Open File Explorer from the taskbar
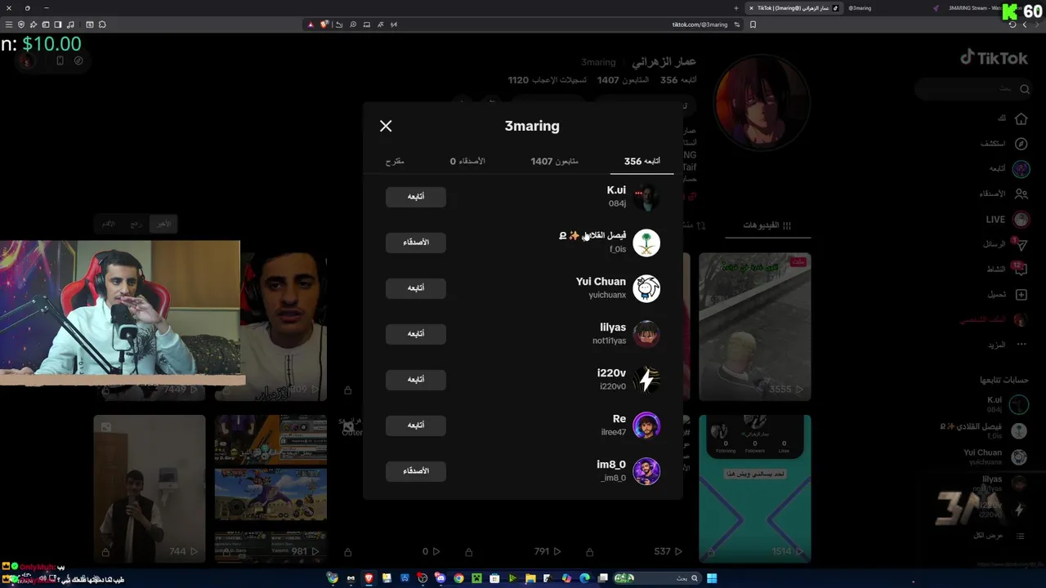Image resolution: width=1046 pixels, height=588 pixels. 530,578
